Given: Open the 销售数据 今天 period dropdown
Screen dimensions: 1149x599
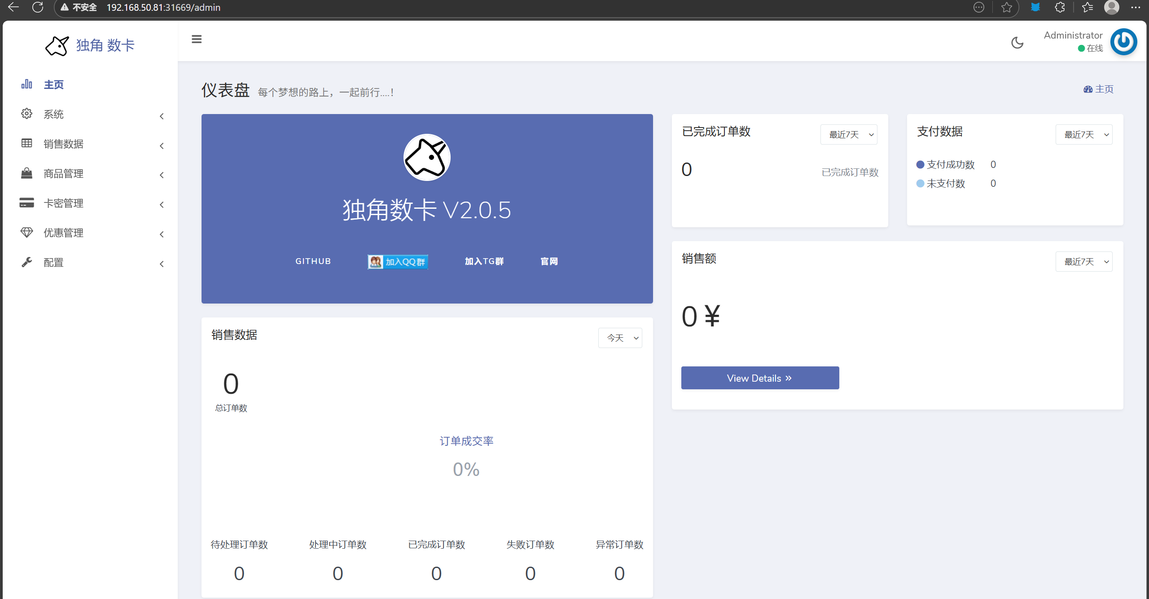Looking at the screenshot, I should click(620, 338).
